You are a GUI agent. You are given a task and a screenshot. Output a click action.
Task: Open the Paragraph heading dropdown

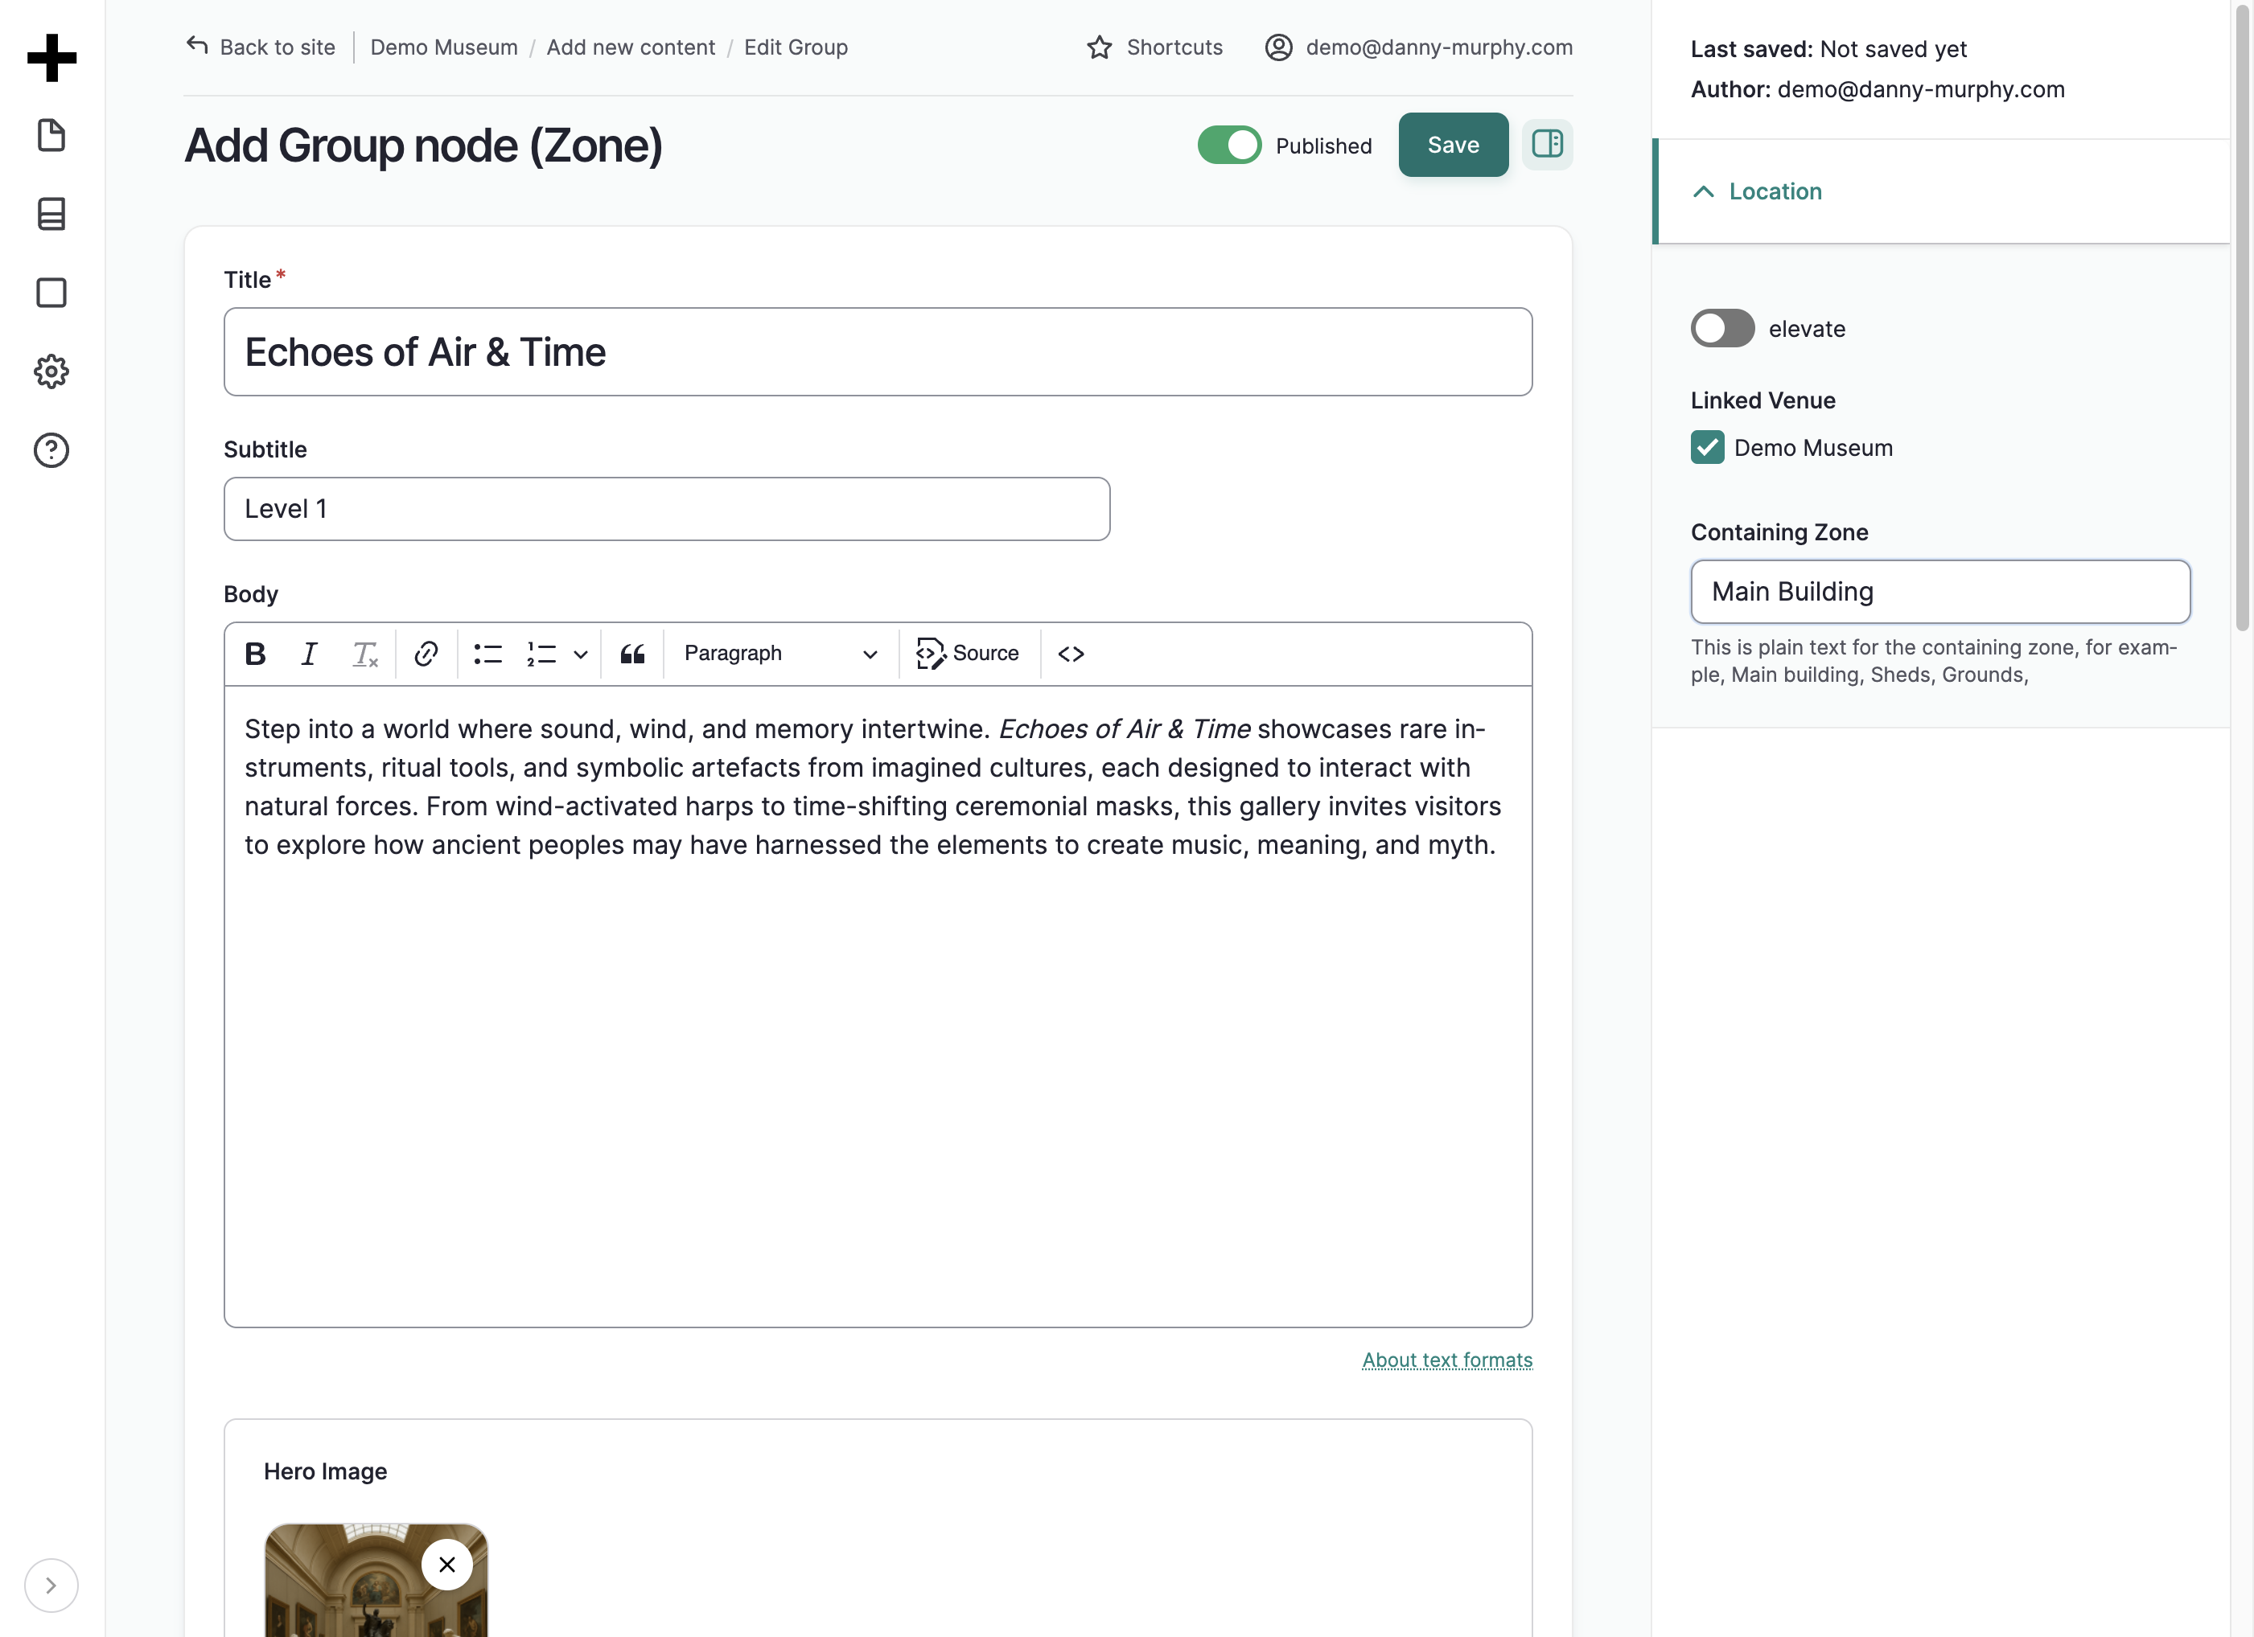780,654
